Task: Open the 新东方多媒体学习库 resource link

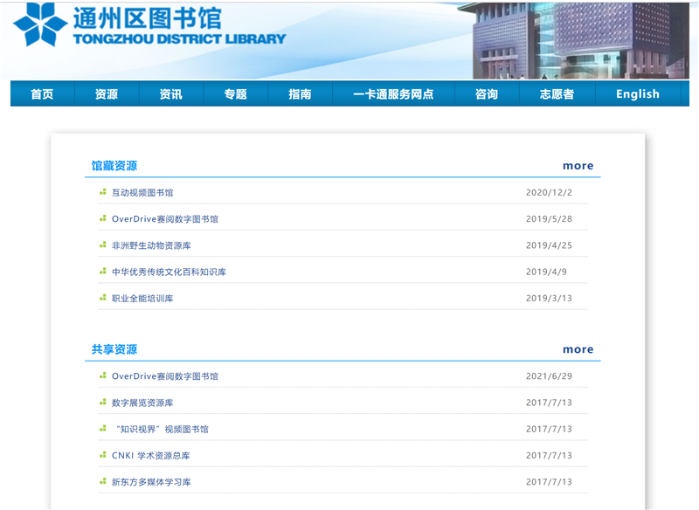Action: pos(151,482)
